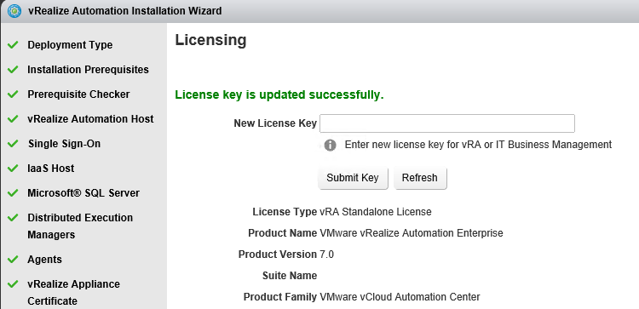Click the checkmark beside Microsoft SQL Server
This screenshot has height=309, width=639.
(13, 192)
